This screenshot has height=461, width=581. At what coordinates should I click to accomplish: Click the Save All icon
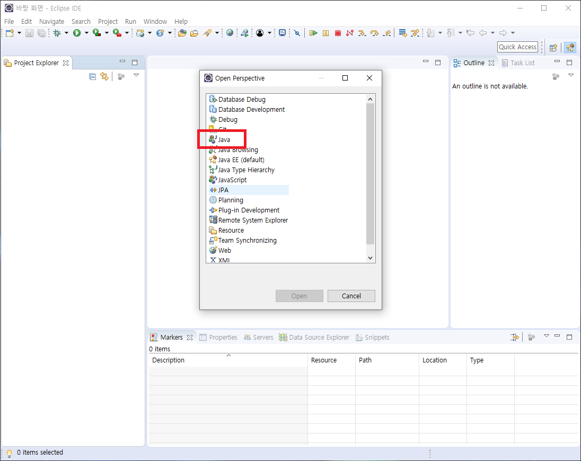click(41, 33)
